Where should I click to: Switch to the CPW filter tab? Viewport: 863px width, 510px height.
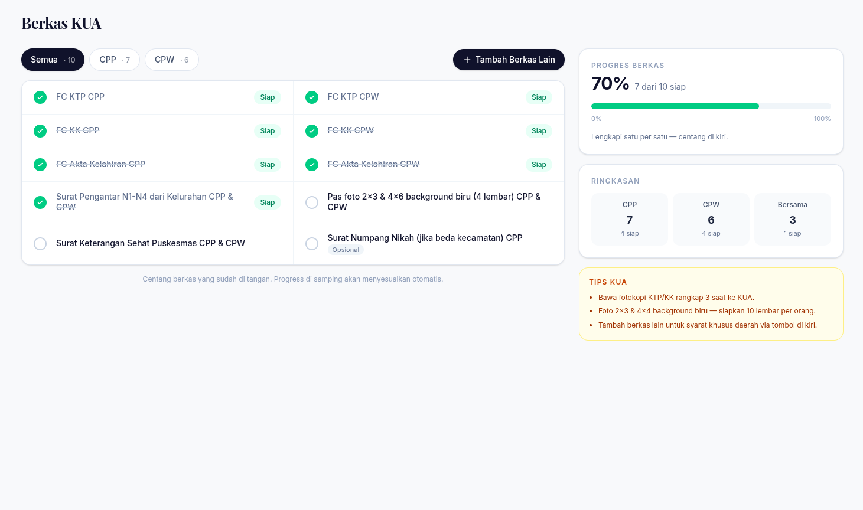(172, 60)
